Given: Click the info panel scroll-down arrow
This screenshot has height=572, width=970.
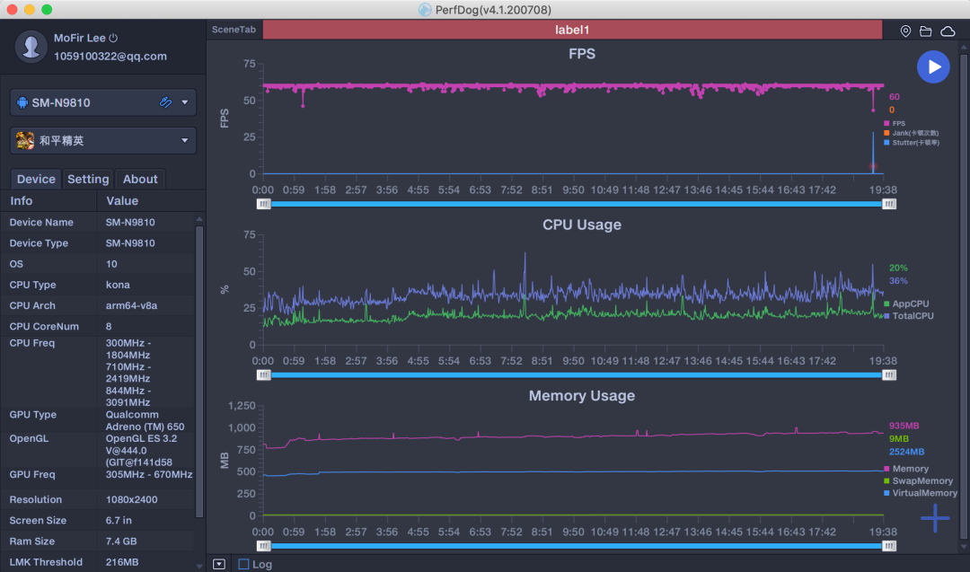Looking at the screenshot, I should click(199, 566).
